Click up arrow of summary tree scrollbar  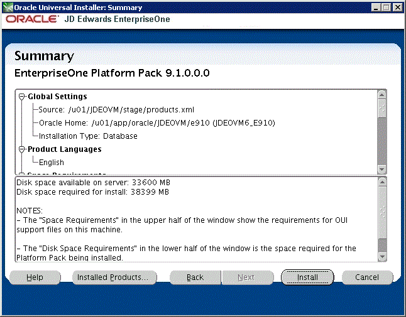click(382, 95)
